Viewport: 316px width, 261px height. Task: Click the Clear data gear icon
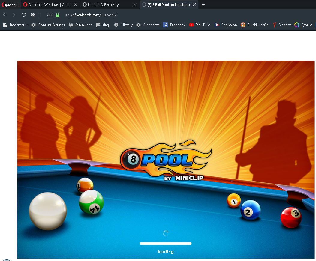pos(138,25)
